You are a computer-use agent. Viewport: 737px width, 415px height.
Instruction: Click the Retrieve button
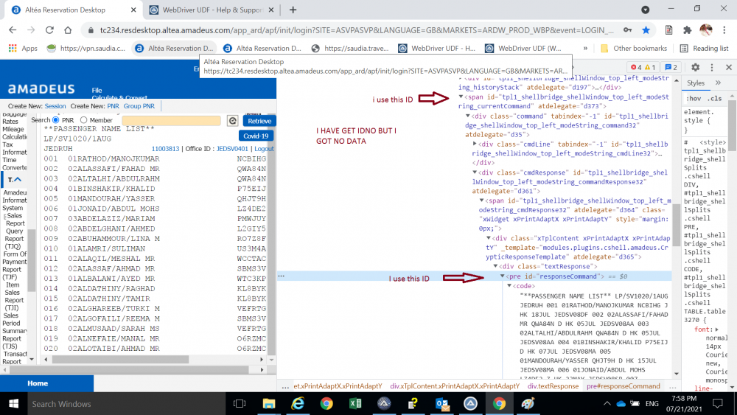[x=259, y=121]
